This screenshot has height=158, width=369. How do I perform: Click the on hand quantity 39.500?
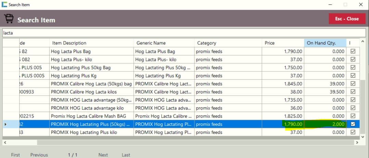pos(325,92)
